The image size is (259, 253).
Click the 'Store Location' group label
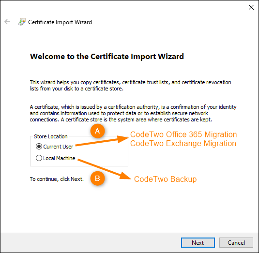pos(51,136)
